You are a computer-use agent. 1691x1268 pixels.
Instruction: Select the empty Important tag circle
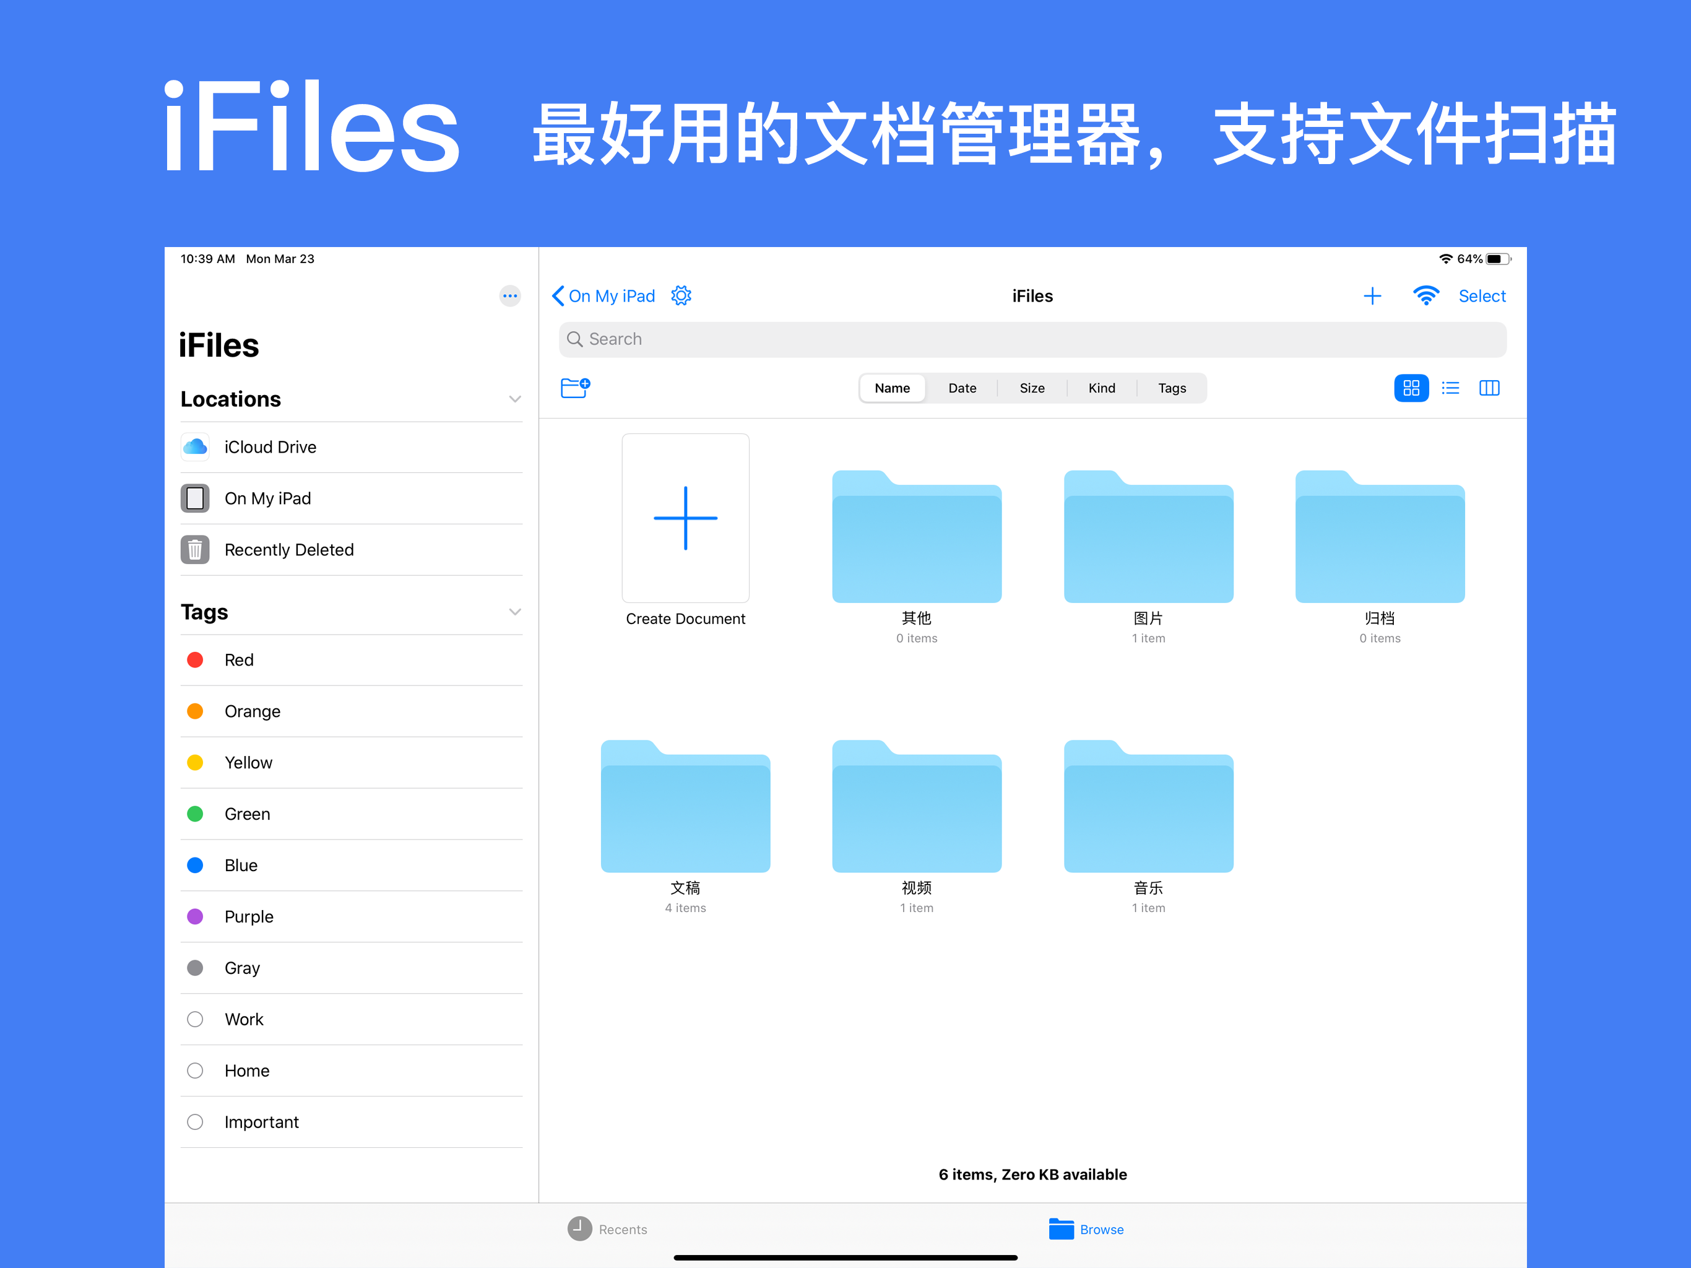click(195, 1122)
